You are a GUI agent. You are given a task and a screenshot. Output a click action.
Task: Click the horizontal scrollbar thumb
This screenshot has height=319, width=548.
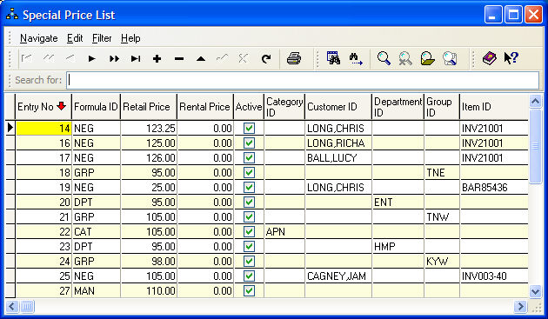point(27,307)
